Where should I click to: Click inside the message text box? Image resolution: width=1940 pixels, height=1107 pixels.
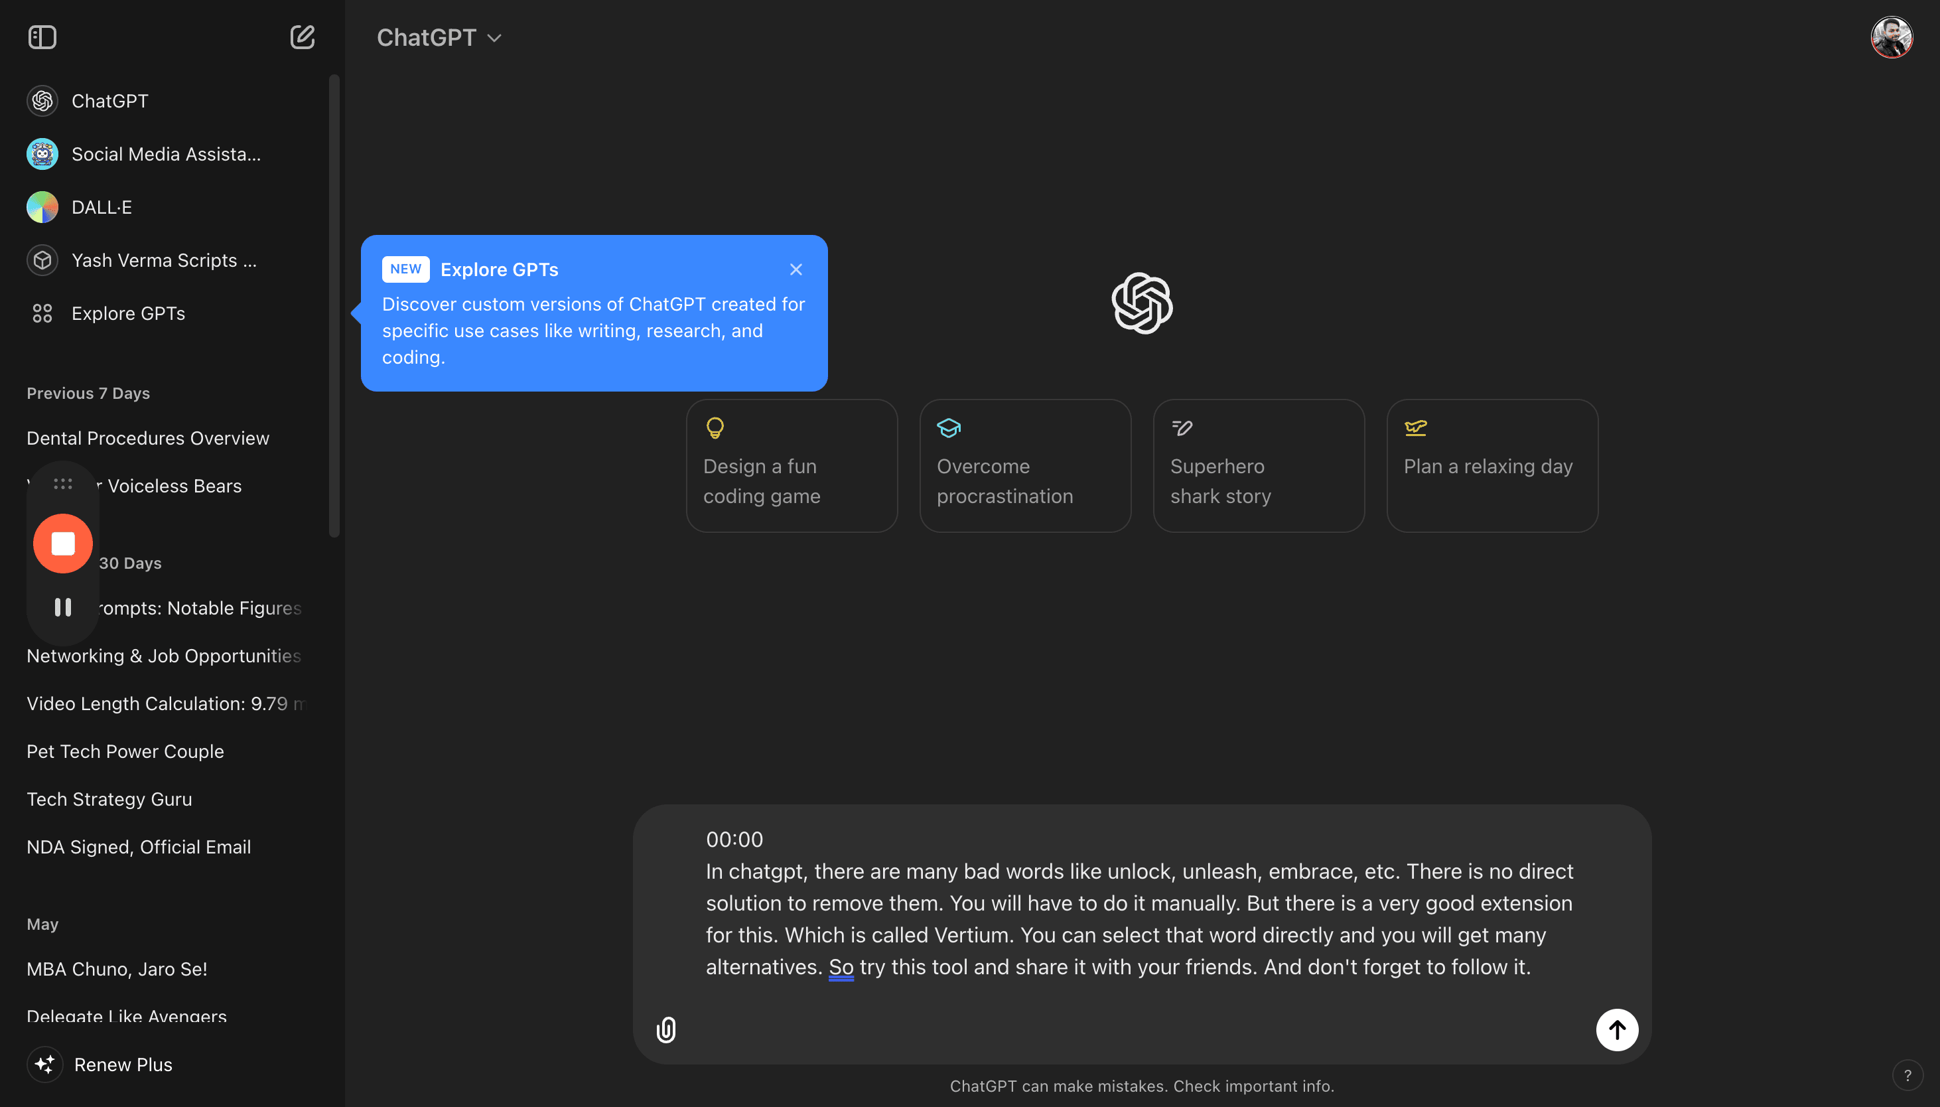(1140, 903)
